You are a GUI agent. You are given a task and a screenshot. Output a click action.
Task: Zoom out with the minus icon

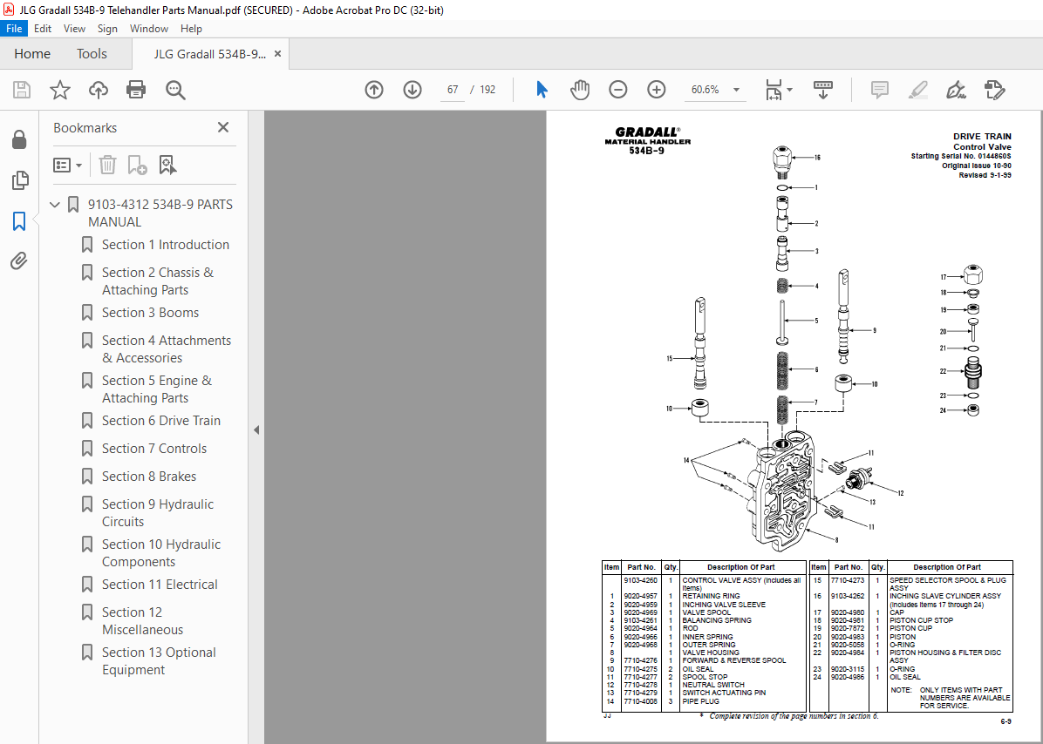coord(618,89)
